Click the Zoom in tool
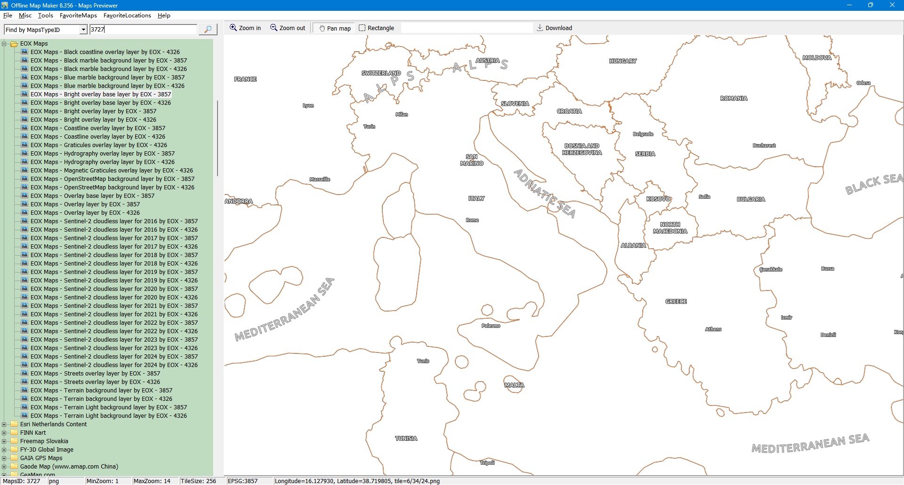The width and height of the screenshot is (904, 485). (x=245, y=28)
